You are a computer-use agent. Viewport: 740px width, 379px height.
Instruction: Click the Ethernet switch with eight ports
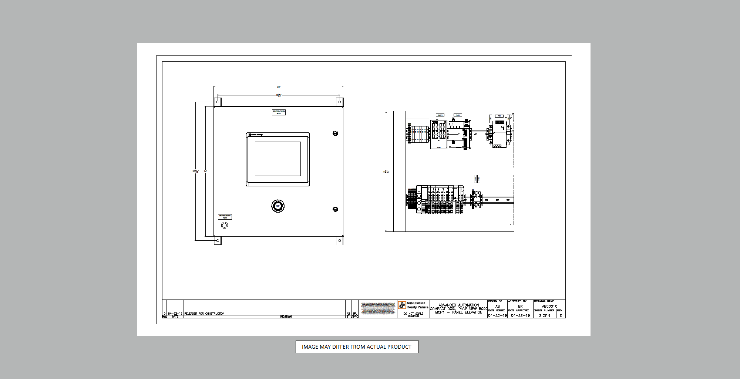click(x=439, y=134)
